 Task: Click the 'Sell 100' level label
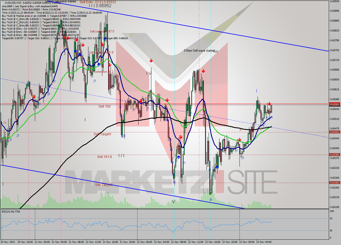(x=104, y=106)
